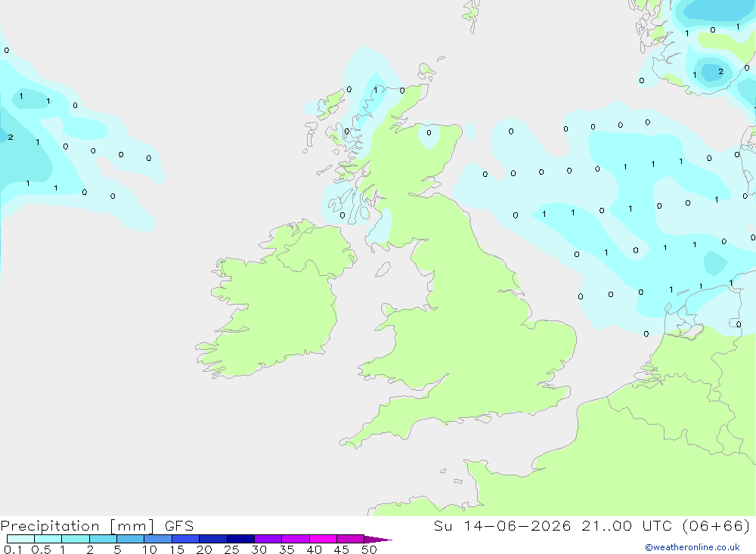
Task: Click the '50' legend scale label
Action: pos(369,549)
